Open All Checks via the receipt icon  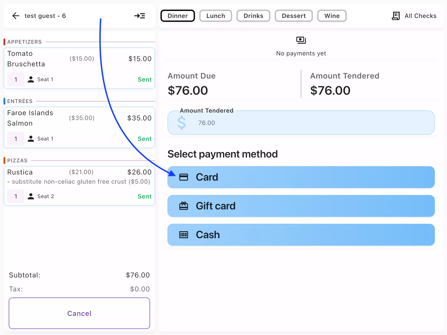(x=396, y=16)
